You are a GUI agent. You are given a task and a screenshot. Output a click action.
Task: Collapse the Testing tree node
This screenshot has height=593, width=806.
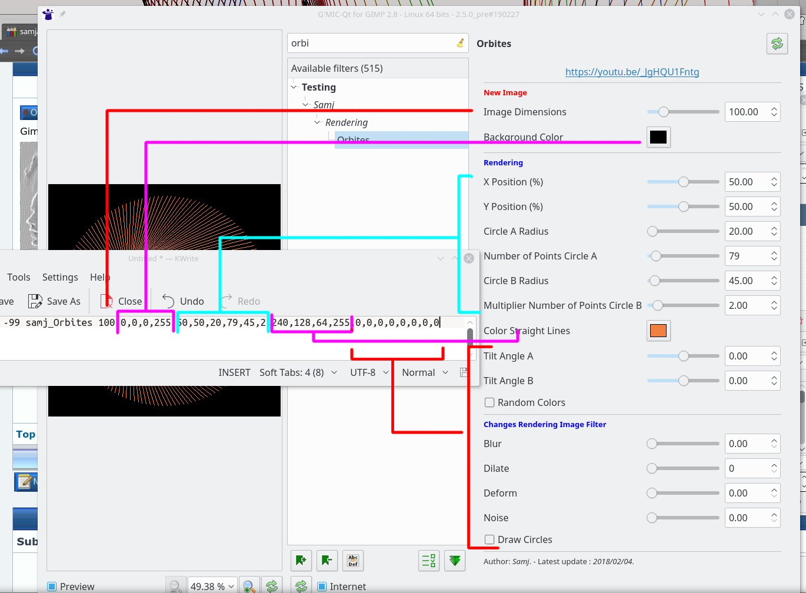[294, 87]
